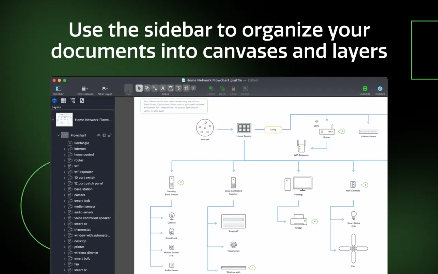The width and height of the screenshot is (438, 274).
Task: Expand the router group in layers
Action: coord(64,161)
